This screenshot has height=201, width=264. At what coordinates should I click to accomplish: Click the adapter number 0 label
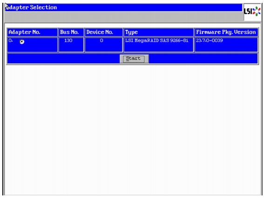pyautogui.click(x=10, y=40)
